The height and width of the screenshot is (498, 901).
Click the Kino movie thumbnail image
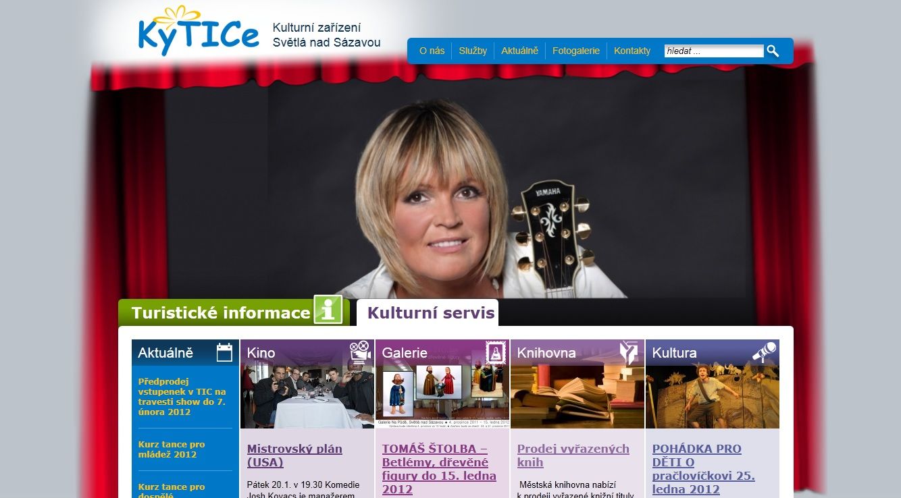click(x=307, y=397)
